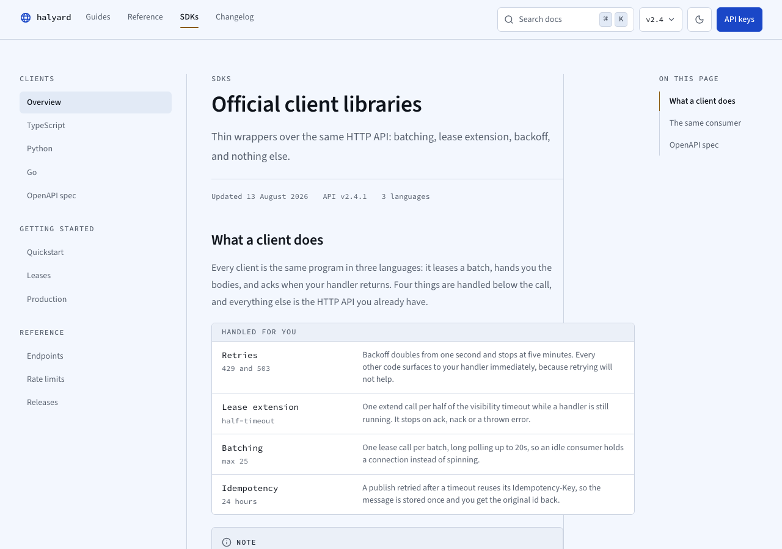This screenshot has height=549, width=782.
Task: Open the Leases page
Action: coord(95,276)
